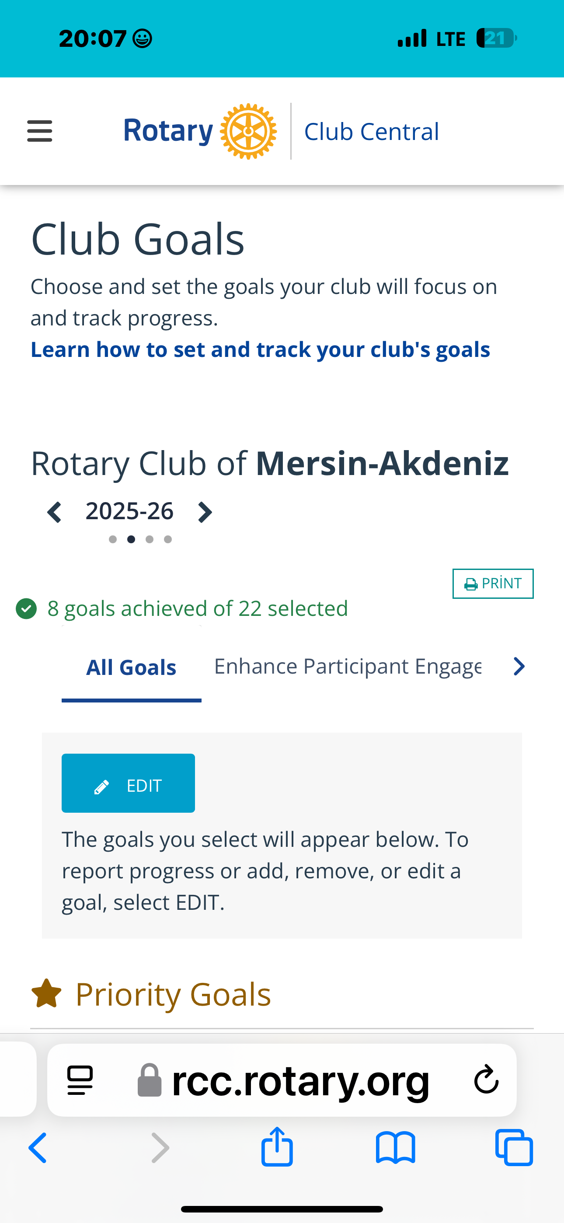The width and height of the screenshot is (564, 1223).
Task: Switch to Enhance Participant Engagement tab
Action: pos(348,667)
